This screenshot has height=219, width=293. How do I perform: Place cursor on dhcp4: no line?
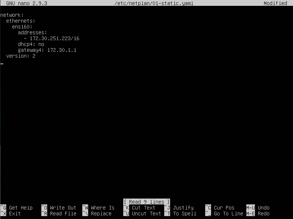tap(31, 44)
